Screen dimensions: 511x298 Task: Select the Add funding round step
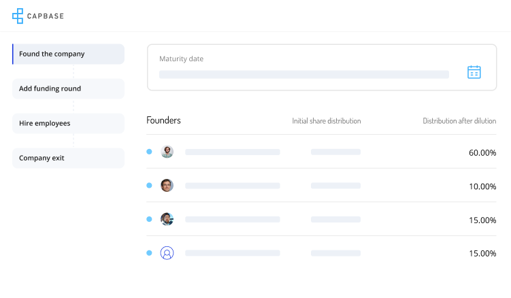[68, 89]
